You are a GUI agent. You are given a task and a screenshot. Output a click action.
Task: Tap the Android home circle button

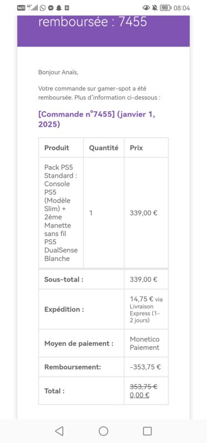click(x=103, y=431)
